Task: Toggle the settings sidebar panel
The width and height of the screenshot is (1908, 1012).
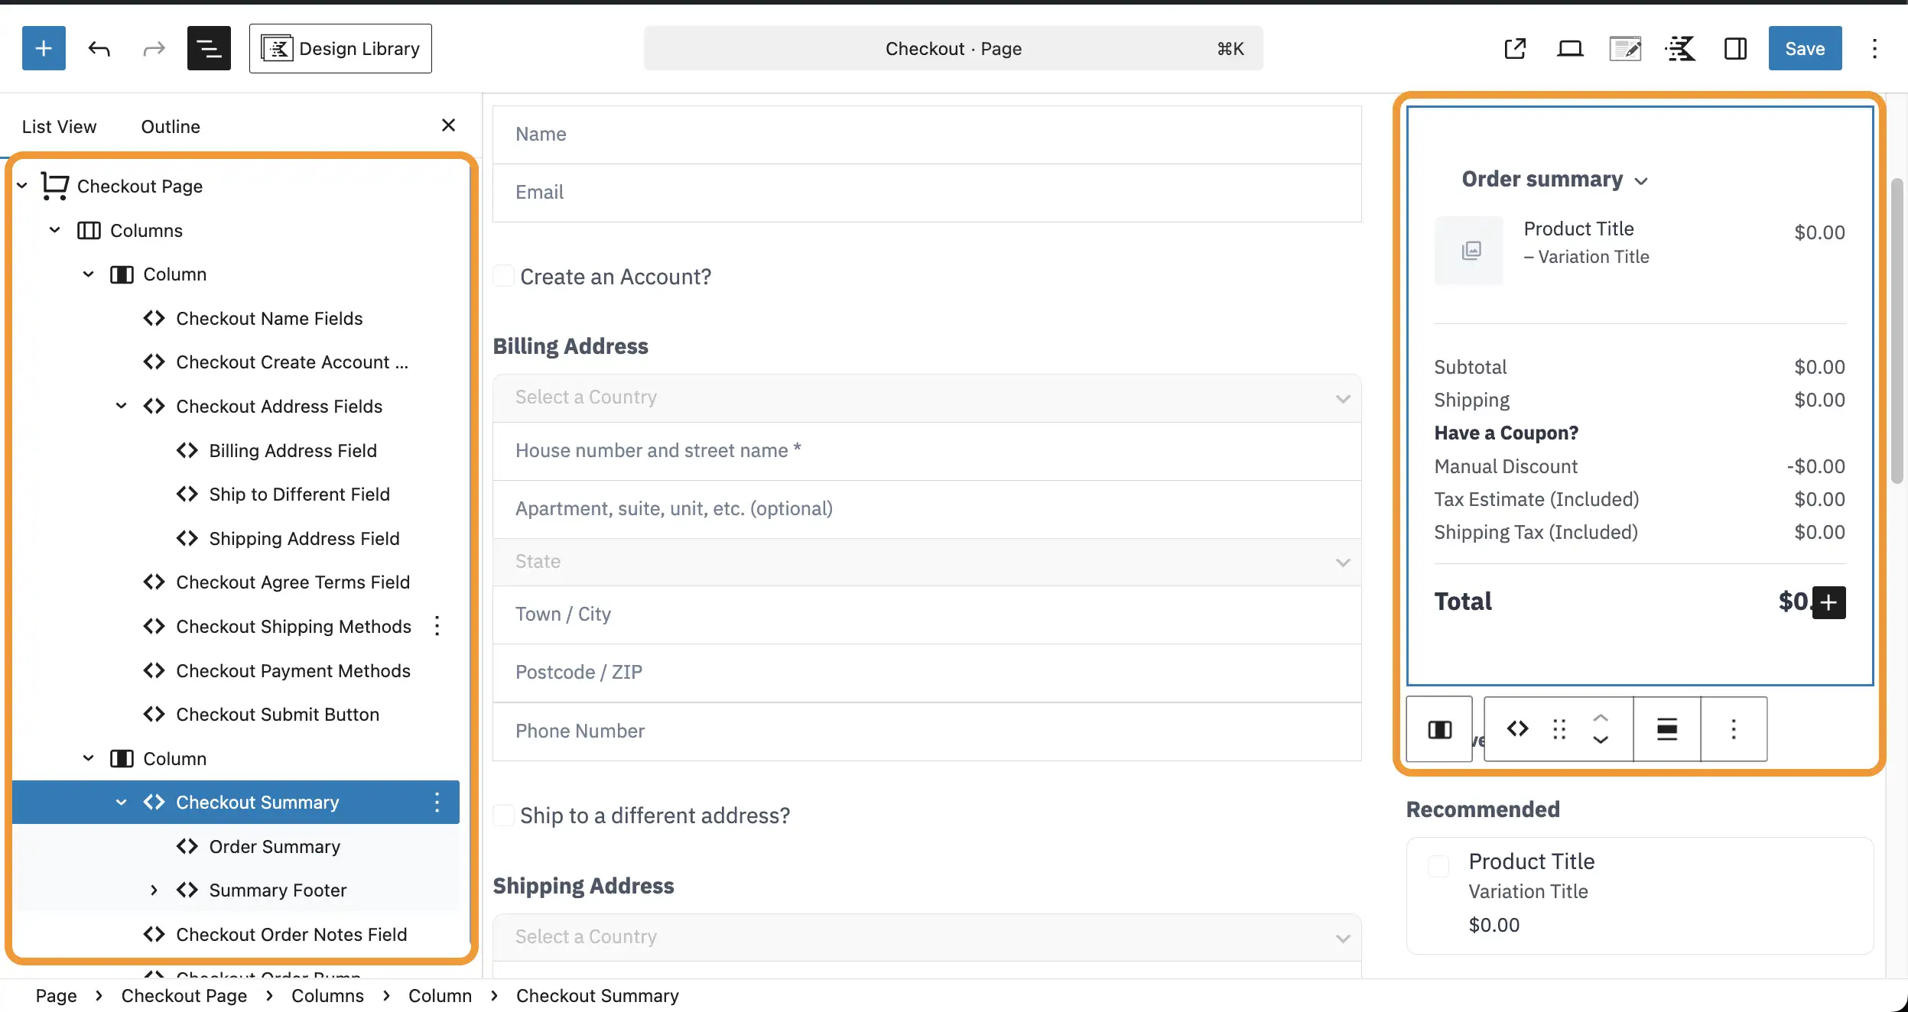Action: click(x=1735, y=48)
